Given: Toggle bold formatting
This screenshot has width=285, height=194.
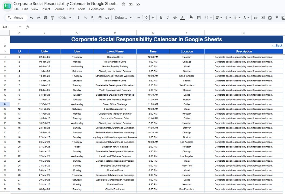Looking at the screenshot, I should point(161,18).
